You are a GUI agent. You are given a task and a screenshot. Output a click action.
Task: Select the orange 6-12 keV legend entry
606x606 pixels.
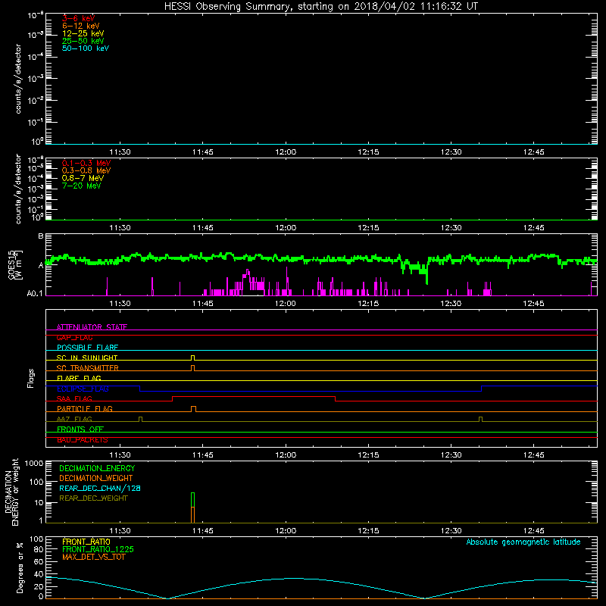80,26
